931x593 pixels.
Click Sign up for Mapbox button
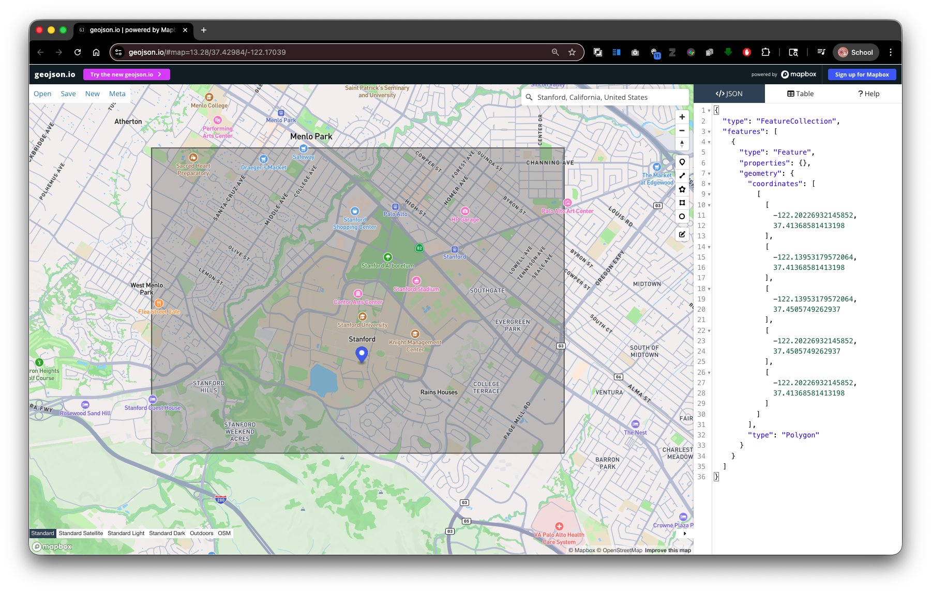tap(862, 74)
